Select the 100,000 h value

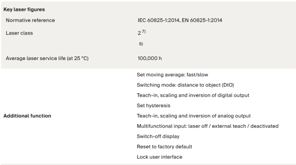150,58
